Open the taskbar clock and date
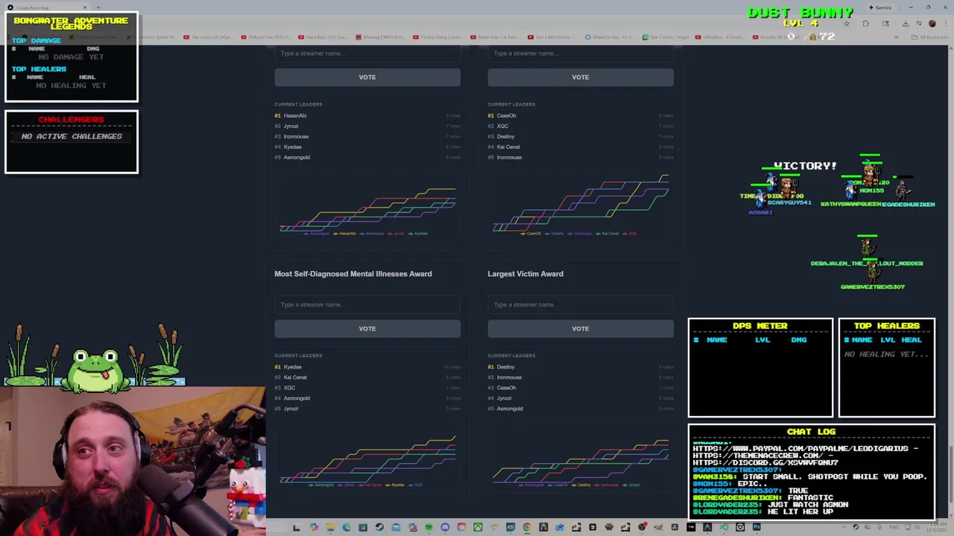The height and width of the screenshot is (536, 954). [x=937, y=528]
